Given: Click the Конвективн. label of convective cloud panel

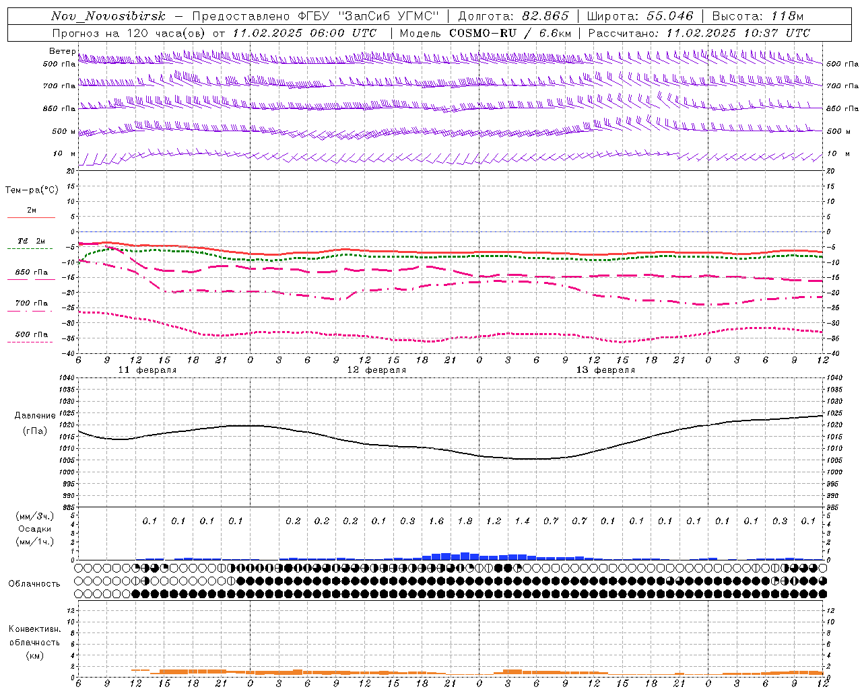Looking at the screenshot, I should 34,629.
